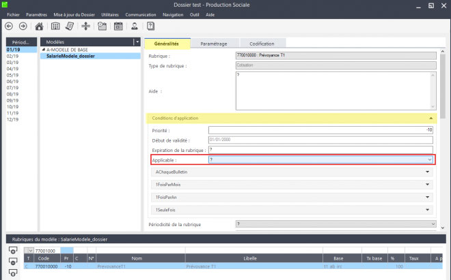Click the add rubrique icon beside the table
Screen dimensions: 451x280
click(x=13, y=250)
